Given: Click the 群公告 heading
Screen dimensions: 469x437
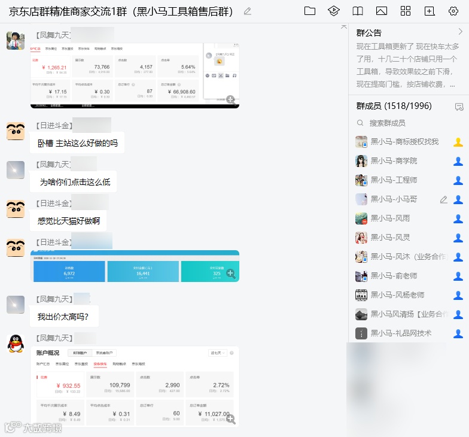Looking at the screenshot, I should click(x=368, y=32).
